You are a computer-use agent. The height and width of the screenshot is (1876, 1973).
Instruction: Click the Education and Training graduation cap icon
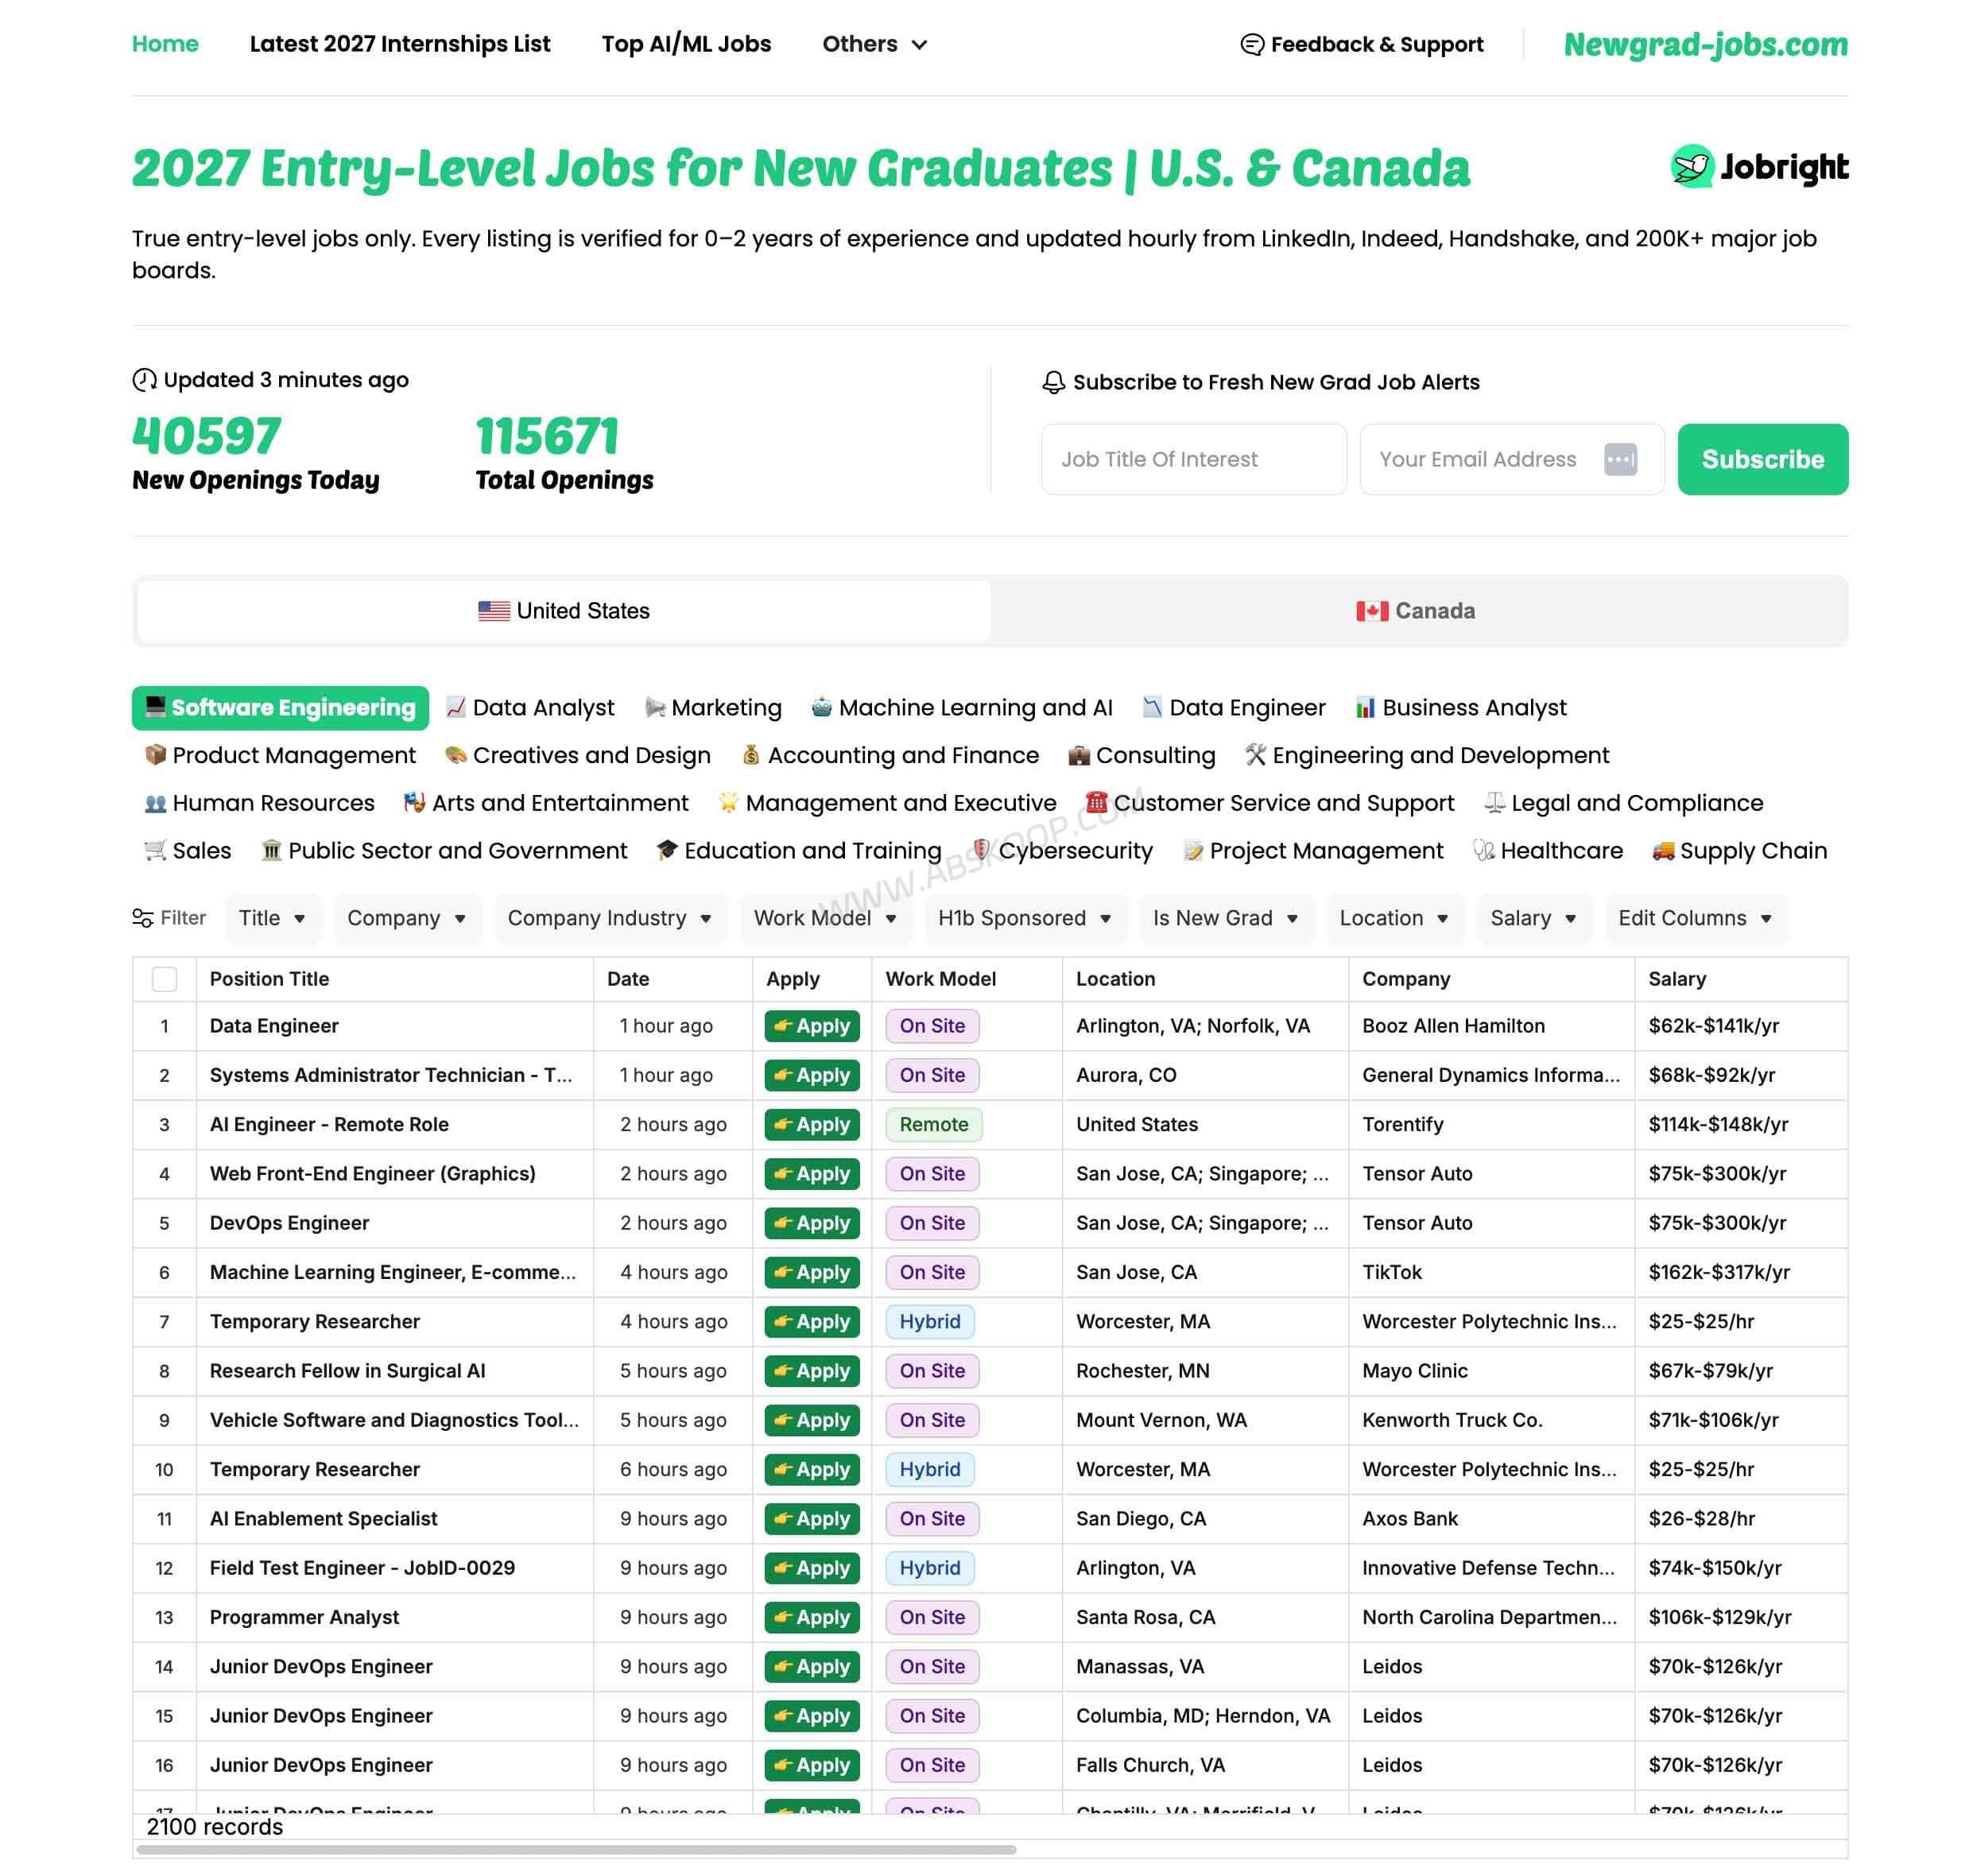[667, 850]
